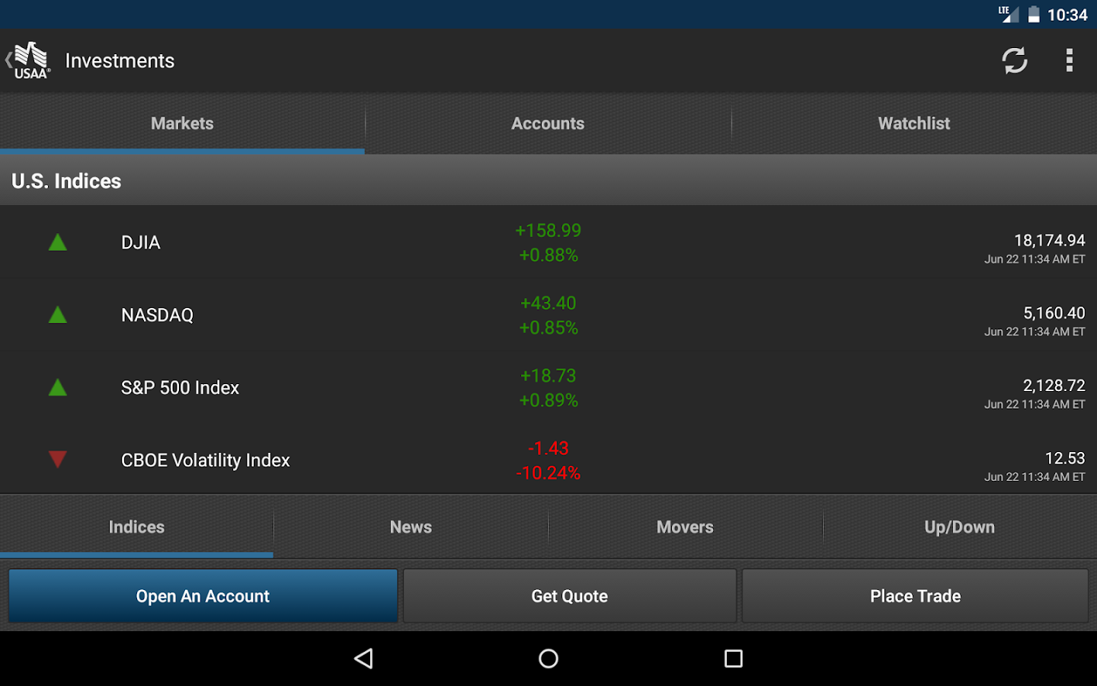Tap the status bar clock 10:34
1097x686 pixels.
click(x=1067, y=14)
